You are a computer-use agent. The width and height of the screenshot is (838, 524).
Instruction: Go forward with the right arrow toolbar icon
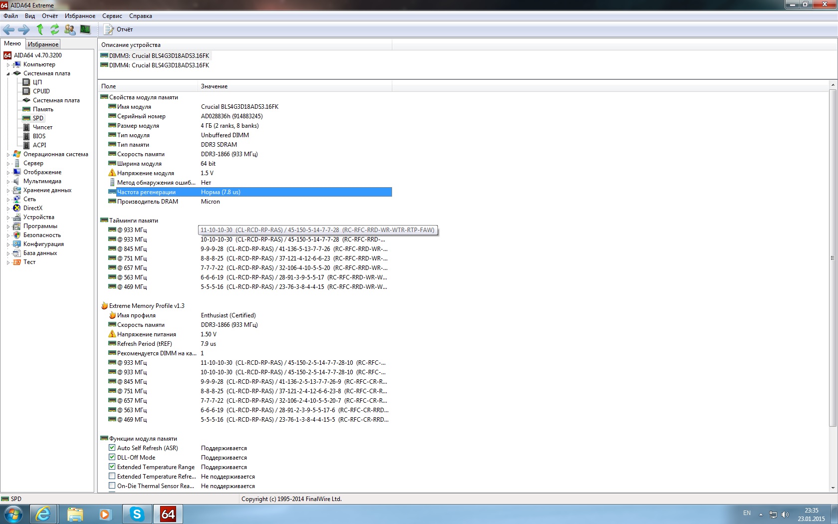[23, 29]
